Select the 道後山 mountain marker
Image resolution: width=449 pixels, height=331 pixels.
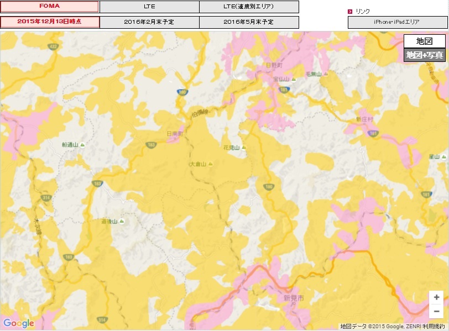[x=121, y=222]
